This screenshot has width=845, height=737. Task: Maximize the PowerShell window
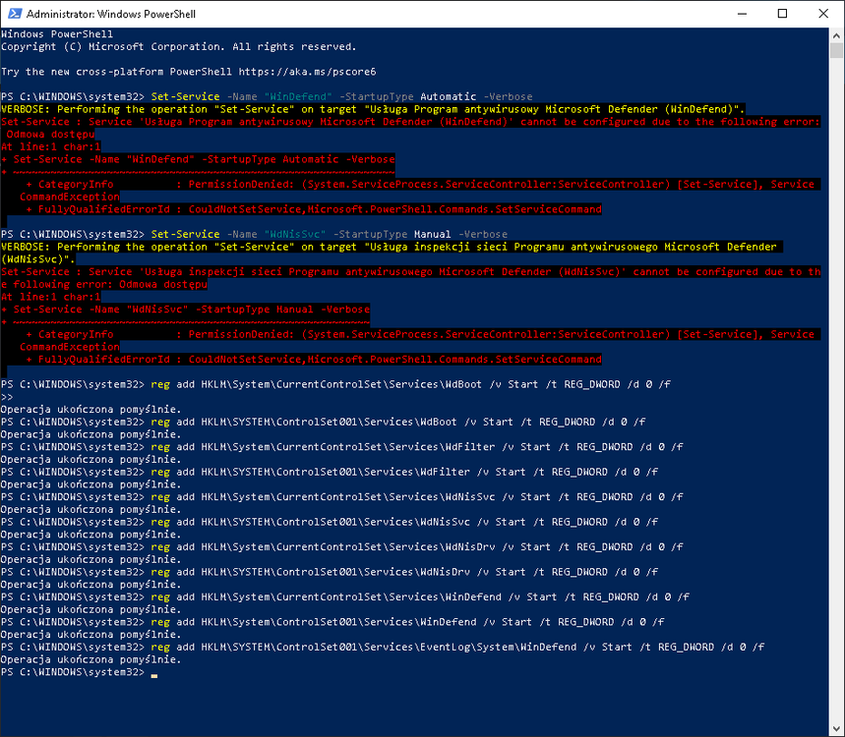point(782,14)
